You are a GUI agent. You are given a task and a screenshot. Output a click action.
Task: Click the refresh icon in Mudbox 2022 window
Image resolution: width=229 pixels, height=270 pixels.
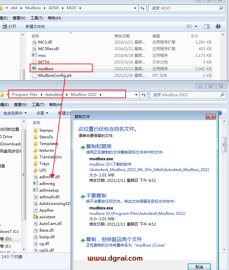point(144,95)
